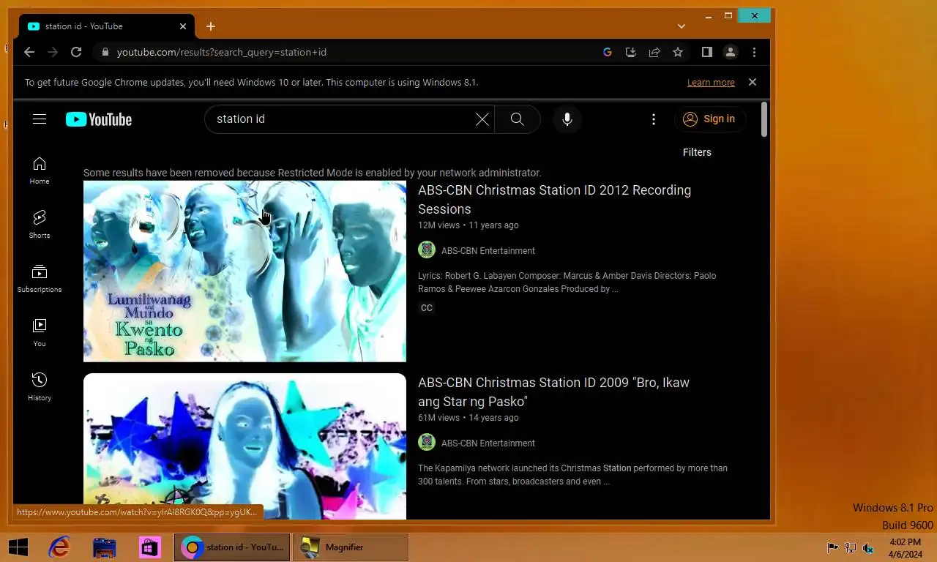Reload the page with refresh icon
This screenshot has height=562, width=937.
click(x=76, y=52)
